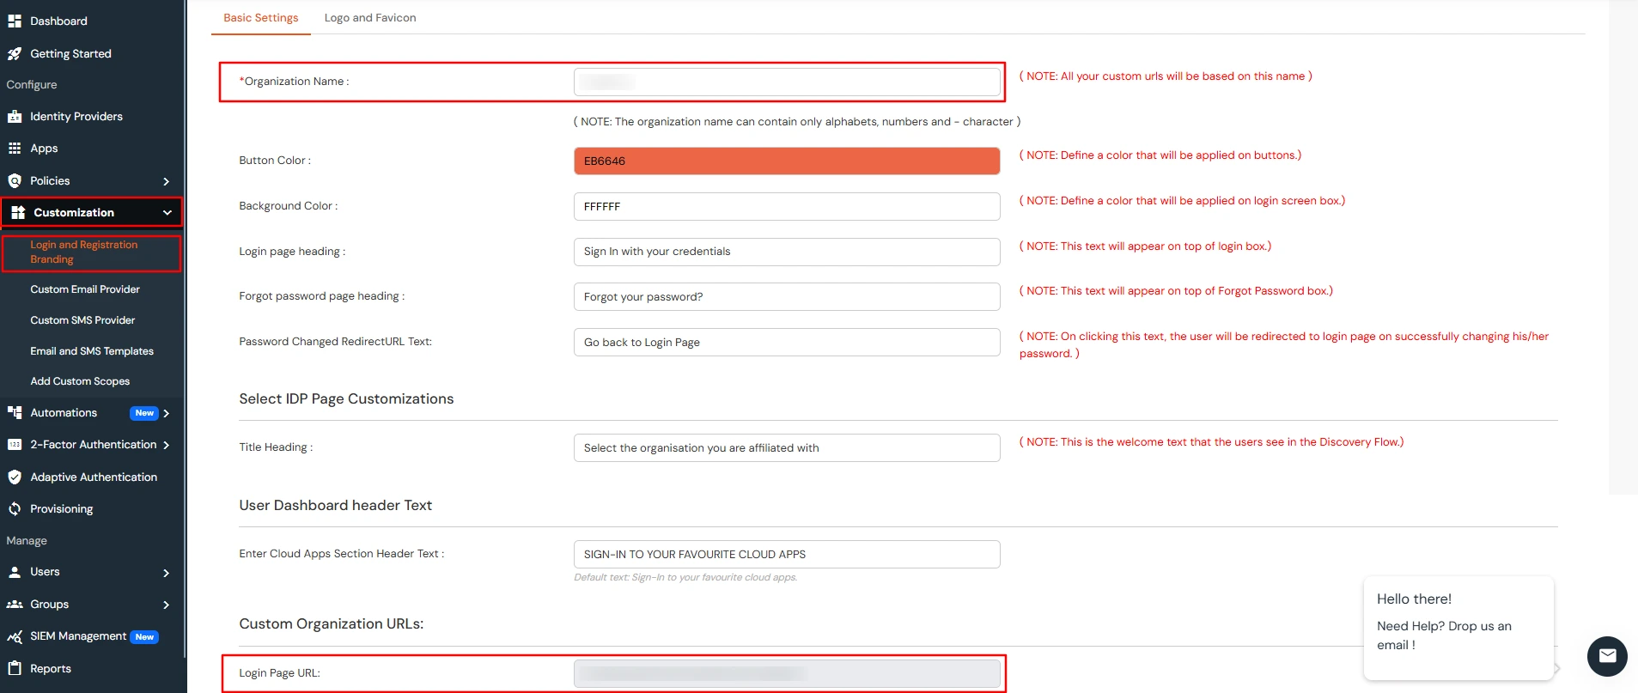Click the Reports clipboard icon

(15, 668)
